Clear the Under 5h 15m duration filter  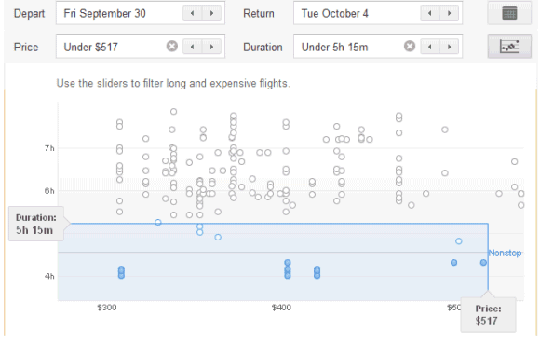(409, 46)
